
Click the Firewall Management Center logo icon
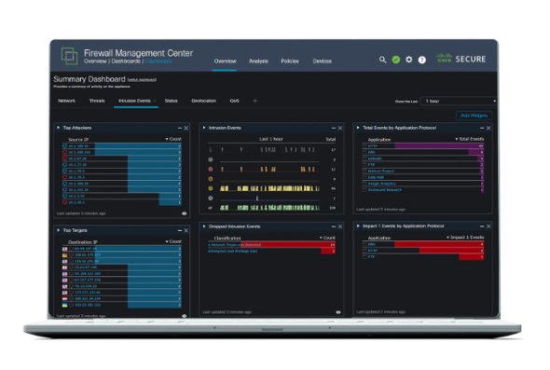(x=70, y=56)
